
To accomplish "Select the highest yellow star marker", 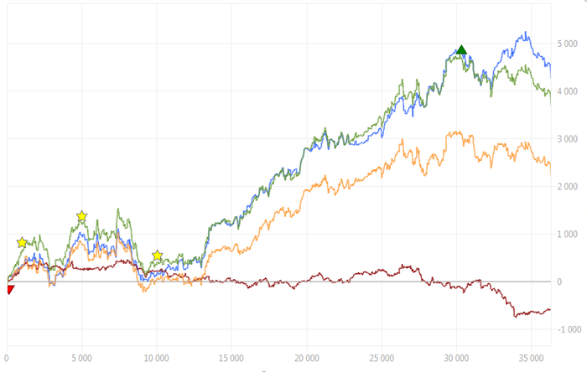I will (81, 217).
